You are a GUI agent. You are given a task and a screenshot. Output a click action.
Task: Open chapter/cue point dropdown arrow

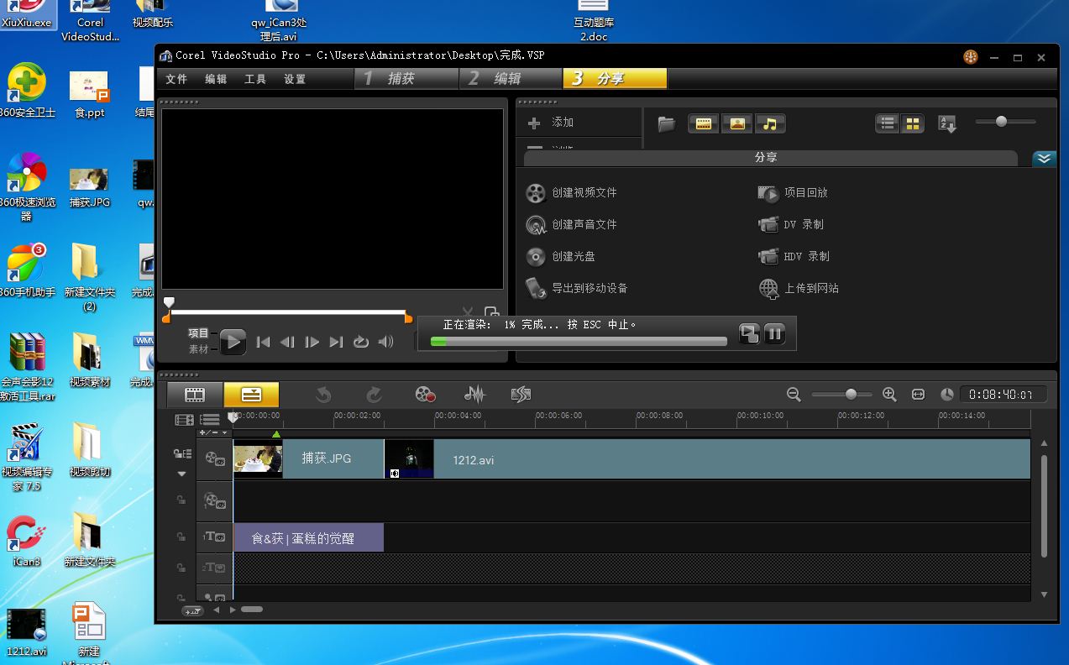coord(224,433)
